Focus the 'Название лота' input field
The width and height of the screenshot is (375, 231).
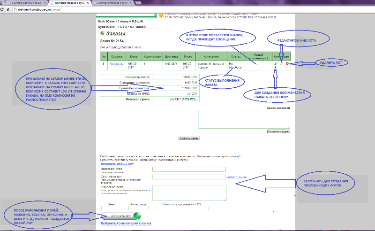coord(189,169)
